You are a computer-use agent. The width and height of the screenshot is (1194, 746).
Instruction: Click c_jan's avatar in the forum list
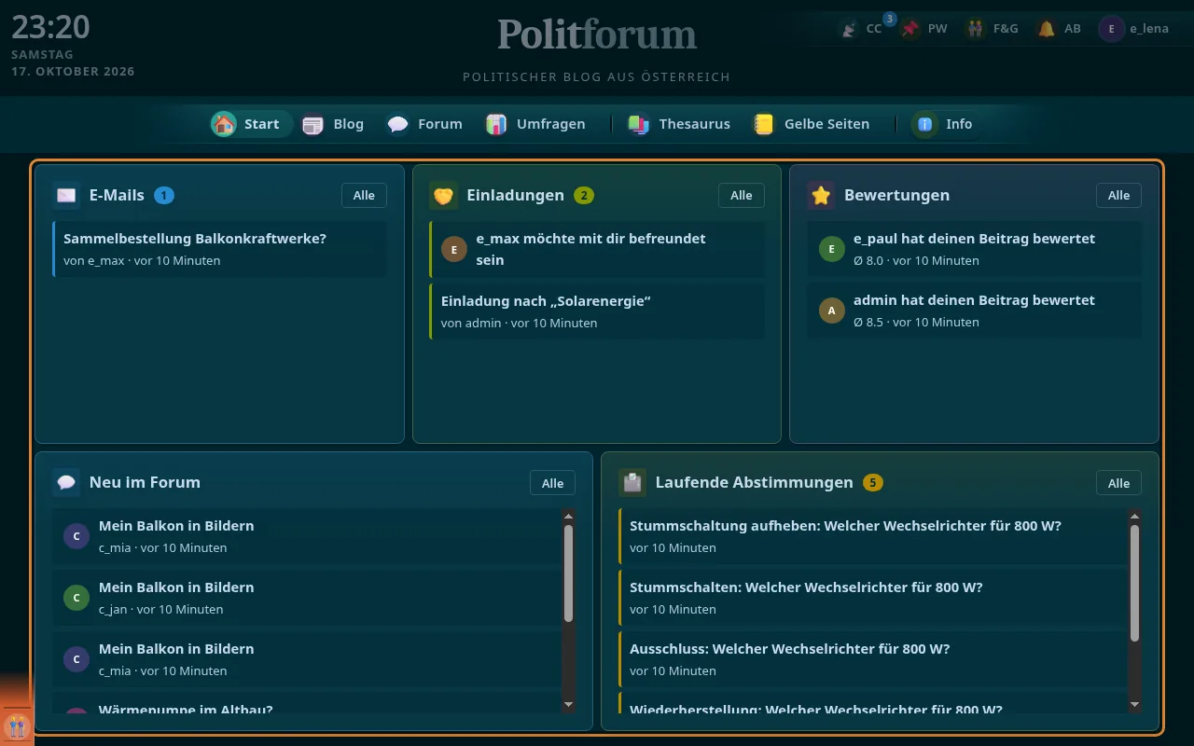(x=76, y=598)
